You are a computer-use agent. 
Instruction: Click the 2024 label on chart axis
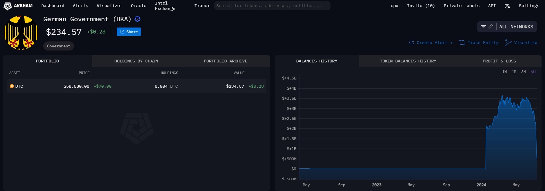coord(481,185)
